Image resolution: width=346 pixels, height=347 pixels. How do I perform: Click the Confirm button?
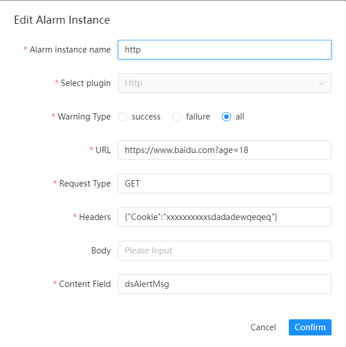click(310, 327)
